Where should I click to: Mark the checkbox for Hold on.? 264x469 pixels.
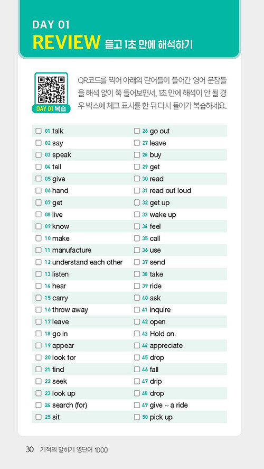pos(137,334)
